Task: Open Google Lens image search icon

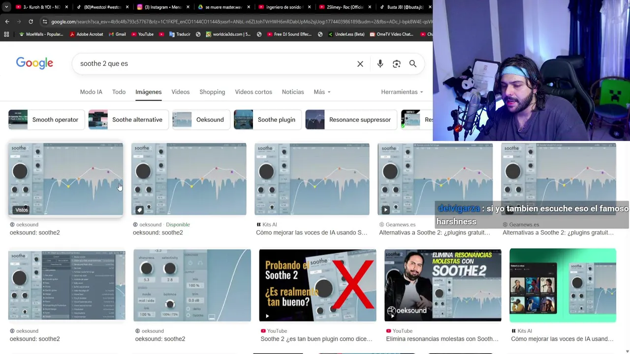Action: [396, 64]
